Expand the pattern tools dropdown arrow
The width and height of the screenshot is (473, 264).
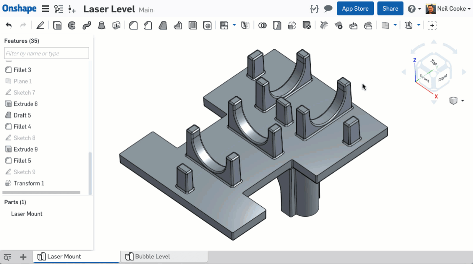point(234,25)
